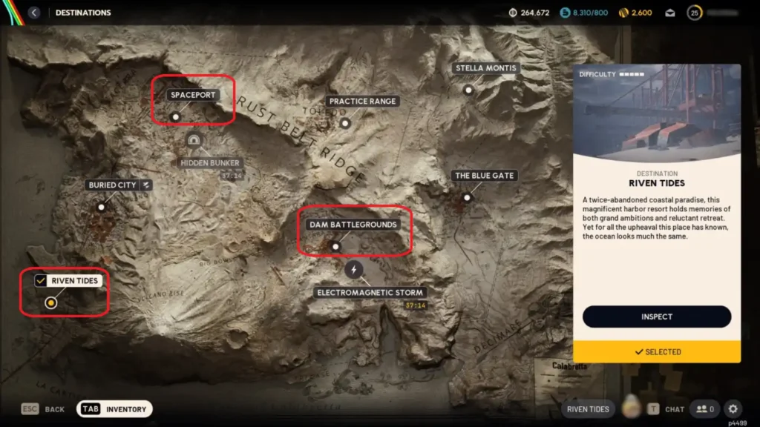Select the Stella Montis map marker

(468, 90)
